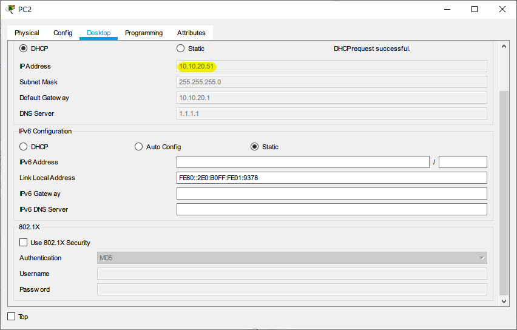The height and width of the screenshot is (330, 517).
Task: Click the IPv6 Gateway input field
Action: pyautogui.click(x=331, y=194)
